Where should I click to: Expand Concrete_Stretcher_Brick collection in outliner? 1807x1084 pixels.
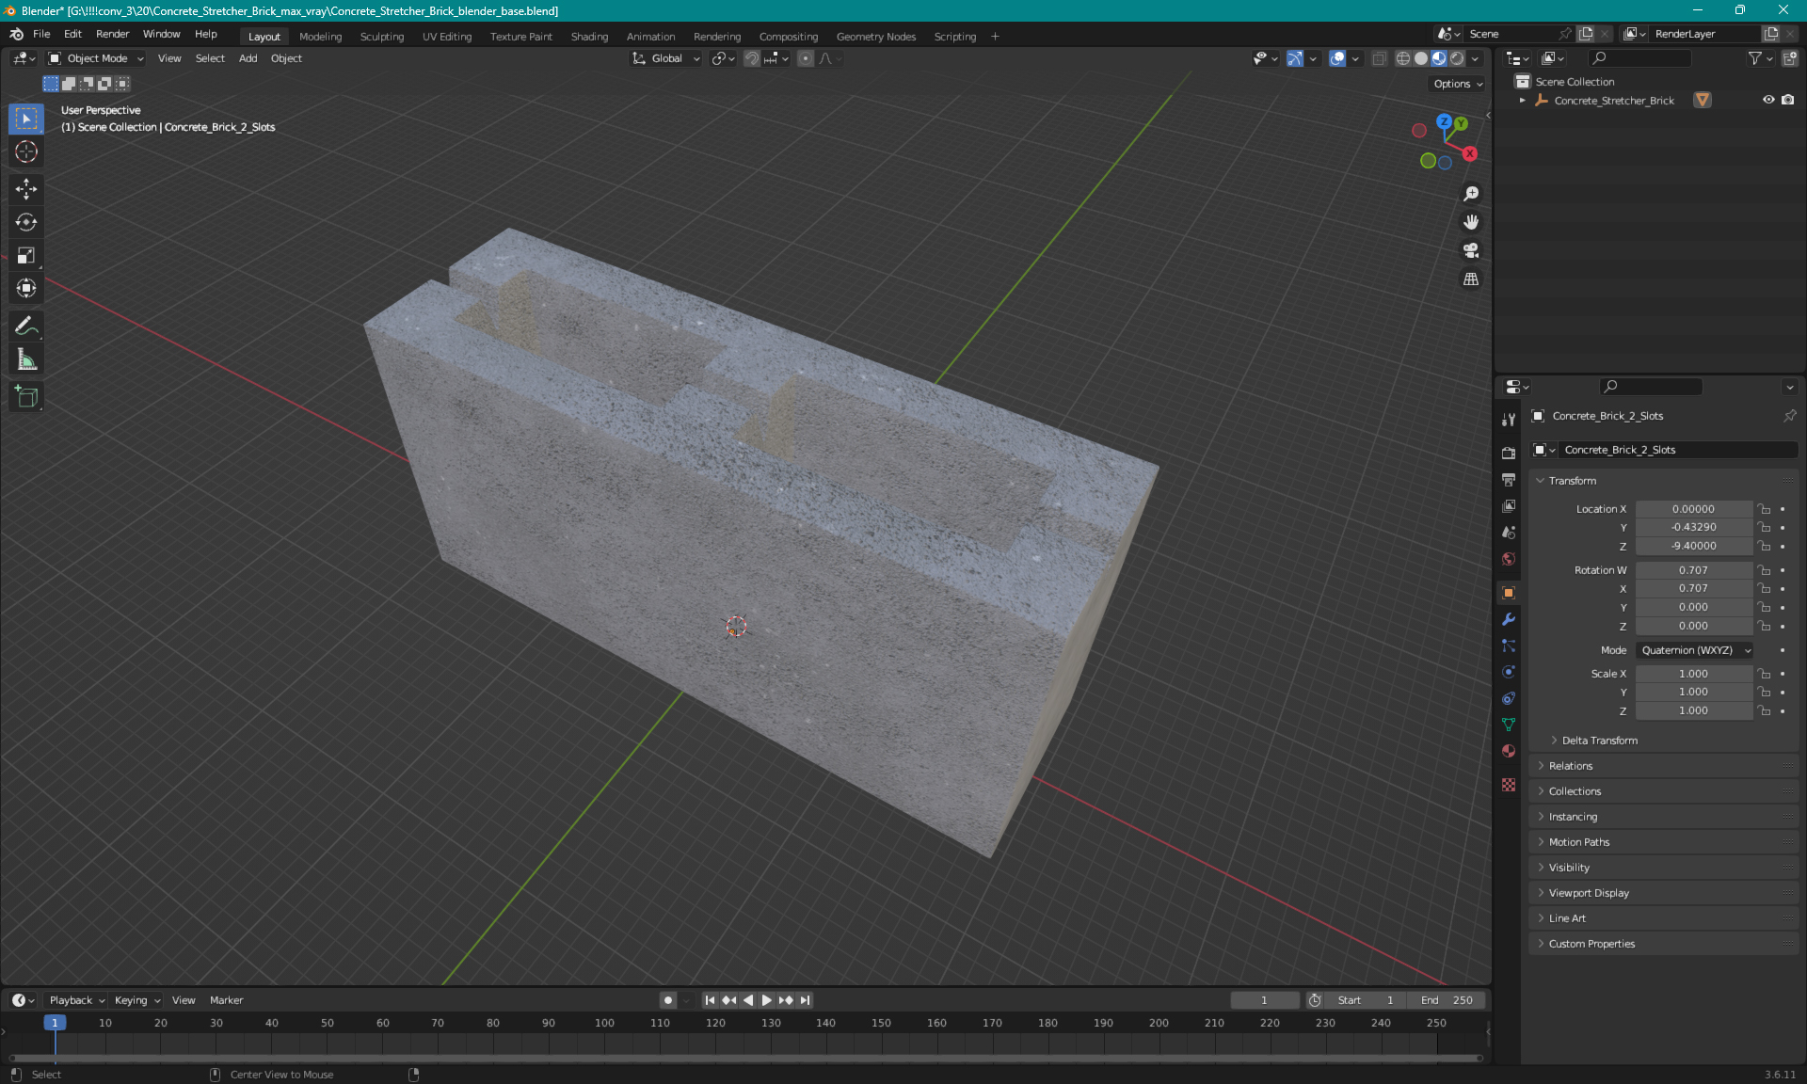click(1523, 101)
